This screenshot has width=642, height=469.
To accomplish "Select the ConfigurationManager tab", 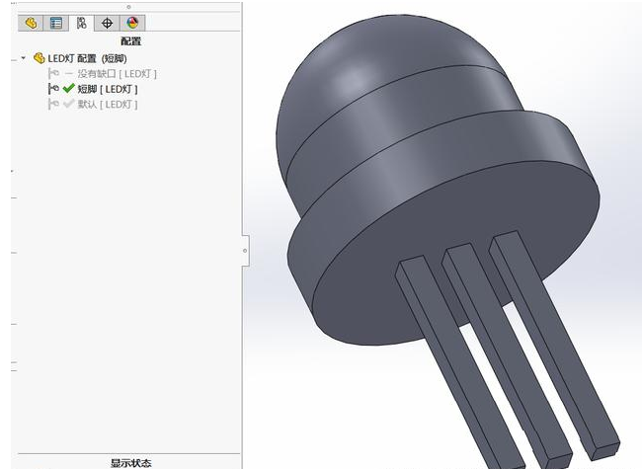I will [x=81, y=23].
